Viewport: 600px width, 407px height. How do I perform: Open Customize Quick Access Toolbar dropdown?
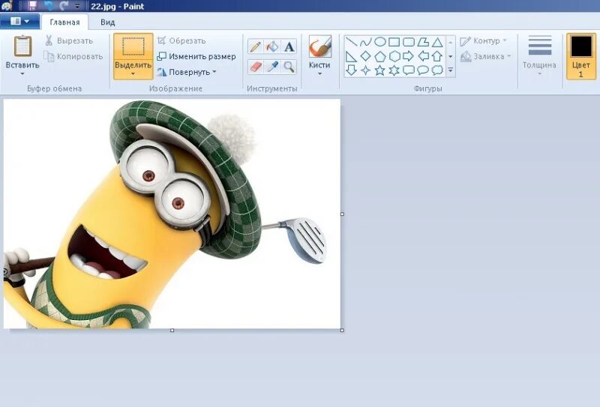(78, 6)
